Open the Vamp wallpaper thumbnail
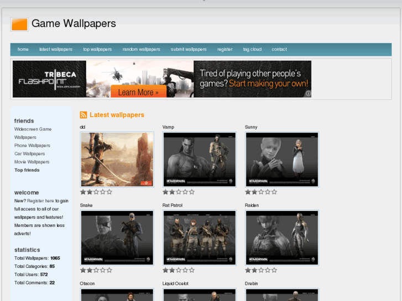 click(200, 160)
